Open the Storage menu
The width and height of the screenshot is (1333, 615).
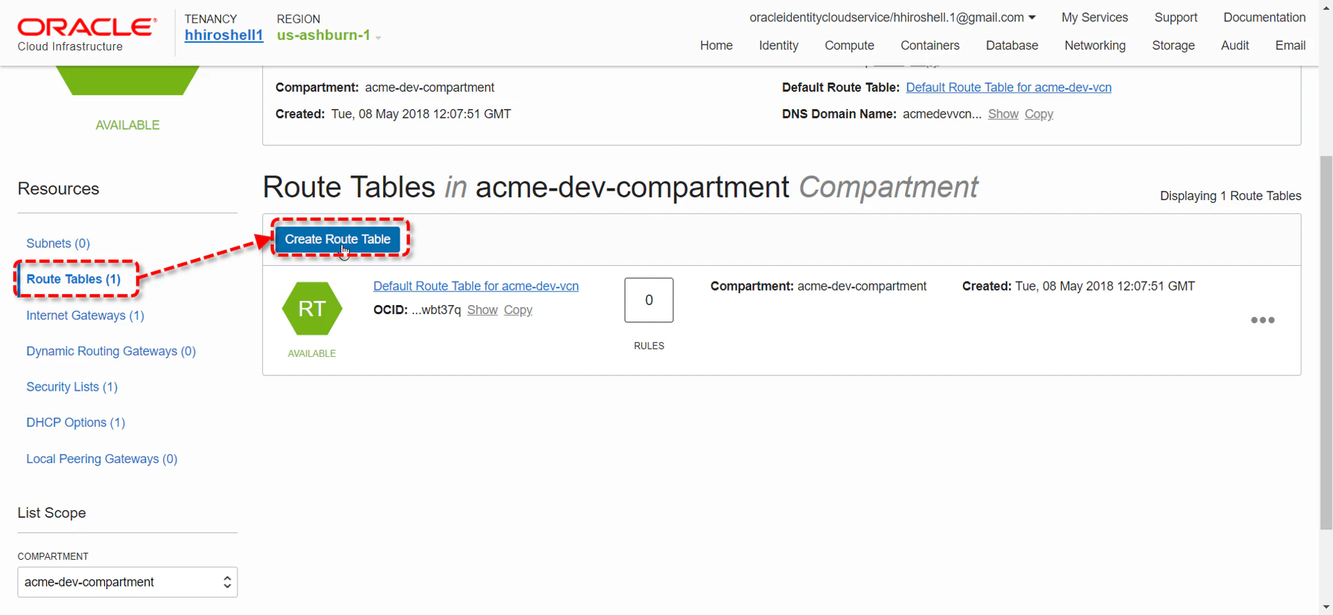pyautogui.click(x=1173, y=46)
